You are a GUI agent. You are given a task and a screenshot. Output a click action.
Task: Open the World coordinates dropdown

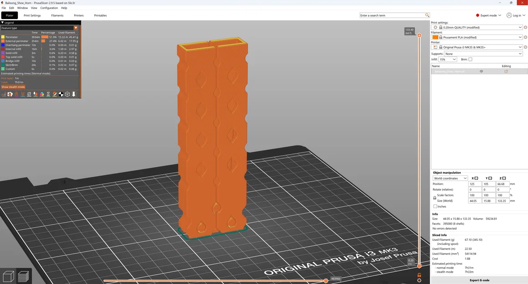click(x=450, y=178)
